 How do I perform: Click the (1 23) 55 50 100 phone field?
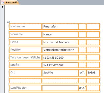60,58
